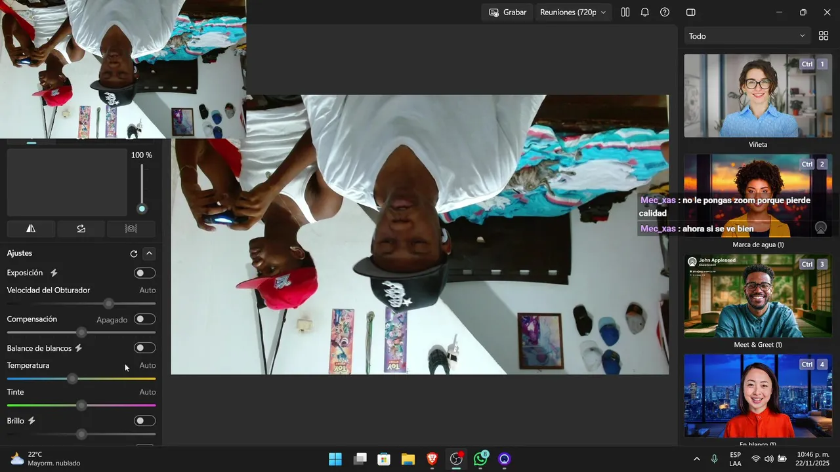Viewport: 840px width, 472px height.
Task: Open the help question mark icon
Action: 665,12
